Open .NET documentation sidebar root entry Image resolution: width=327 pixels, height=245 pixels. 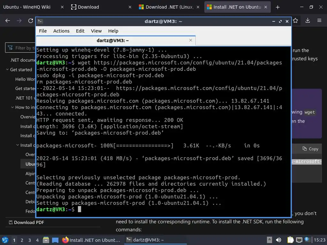(23, 60)
